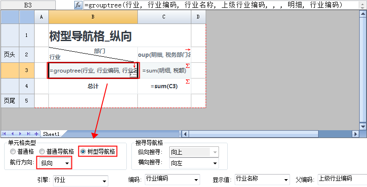
Task: Click cell B3 with grouptree formula
Action: tap(92, 71)
